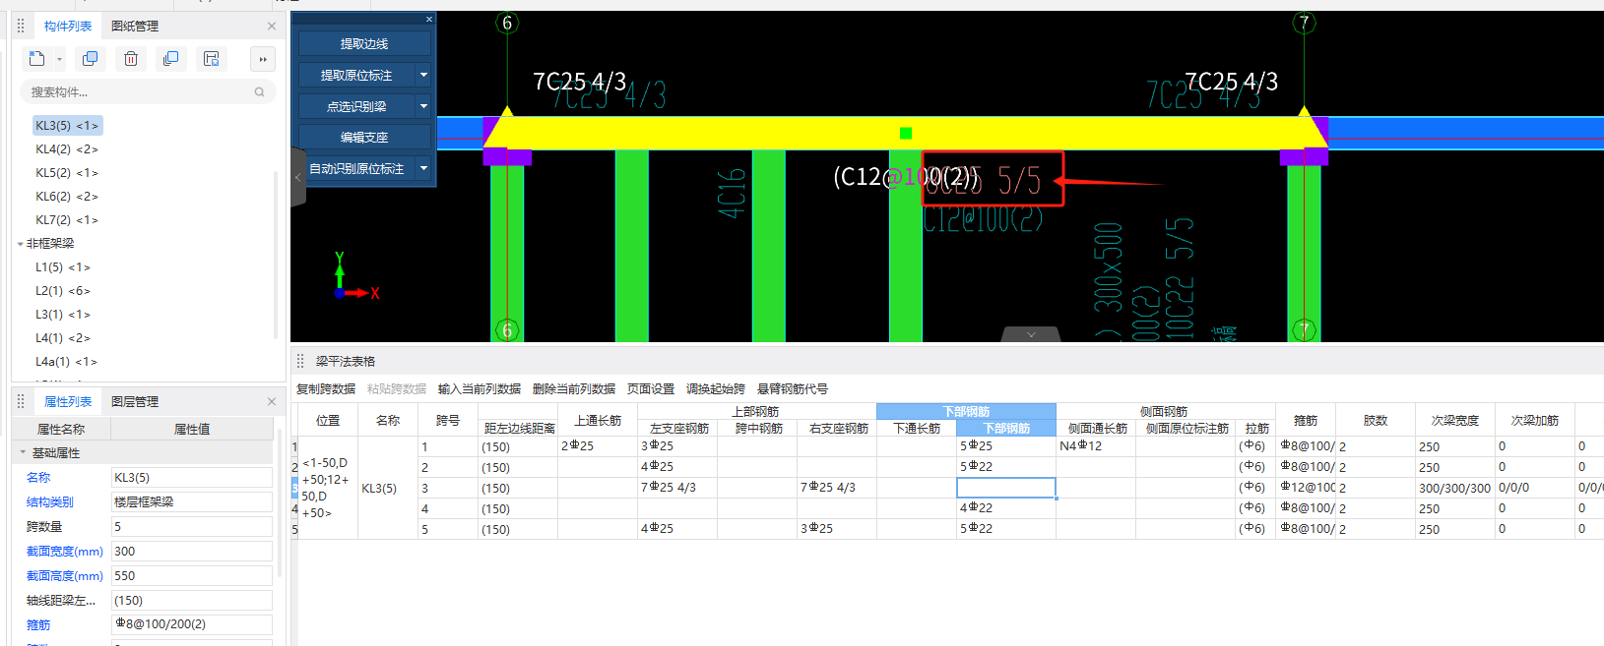The height and width of the screenshot is (646, 1604).
Task: Switch to the 图层管理 tab
Action: 135,401
